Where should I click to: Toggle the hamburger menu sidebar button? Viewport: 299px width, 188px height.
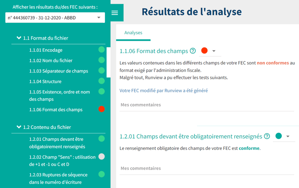pos(115,13)
